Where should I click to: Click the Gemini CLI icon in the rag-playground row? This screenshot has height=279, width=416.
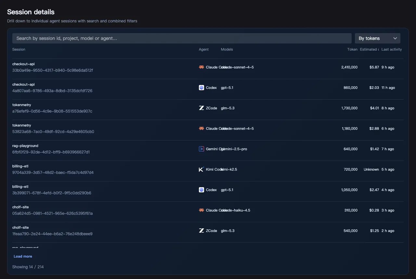pyautogui.click(x=201, y=149)
